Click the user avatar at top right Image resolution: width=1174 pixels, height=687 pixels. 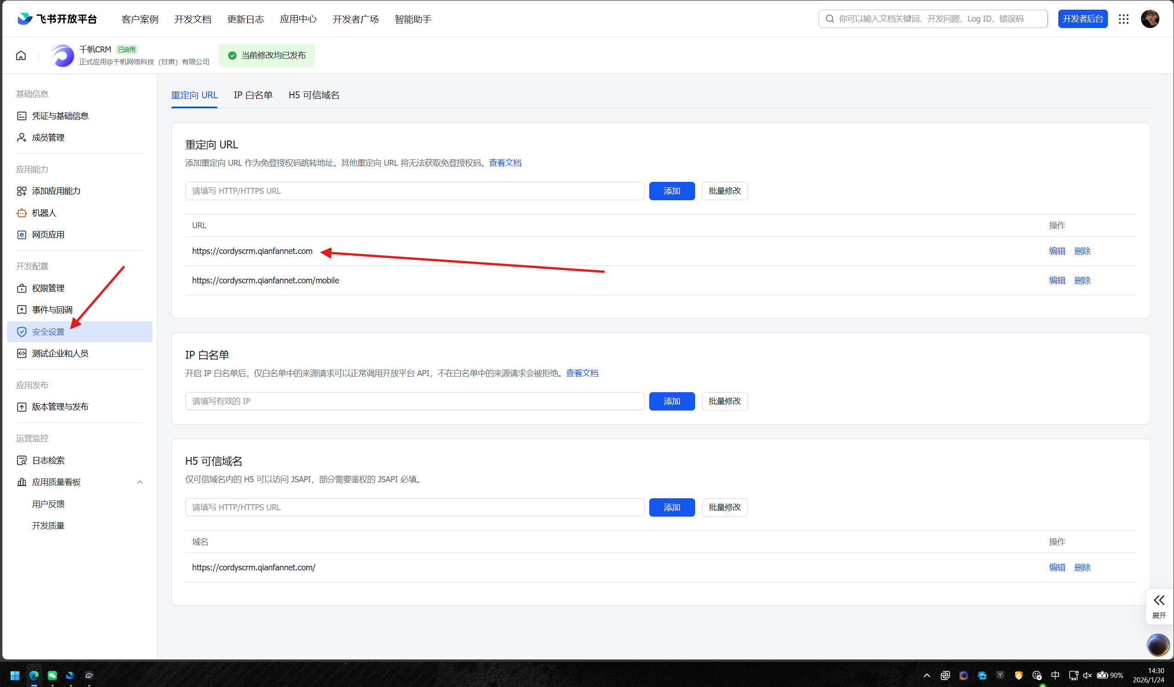click(x=1149, y=19)
